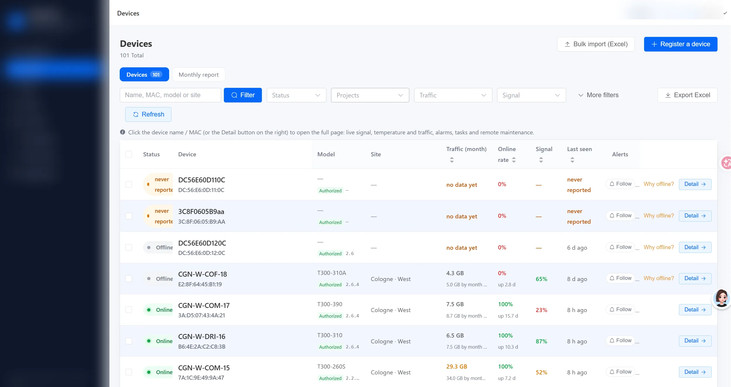Open Detail for CGN-W-DRI-16
Screen dimensions: 731x387
695,341
